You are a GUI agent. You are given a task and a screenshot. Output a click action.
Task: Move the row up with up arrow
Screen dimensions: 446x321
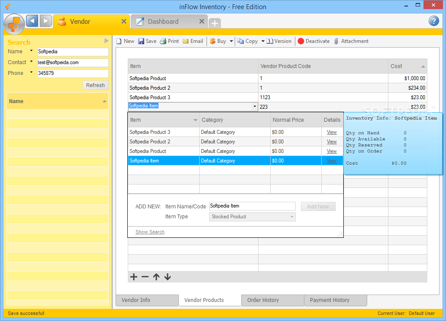156,277
